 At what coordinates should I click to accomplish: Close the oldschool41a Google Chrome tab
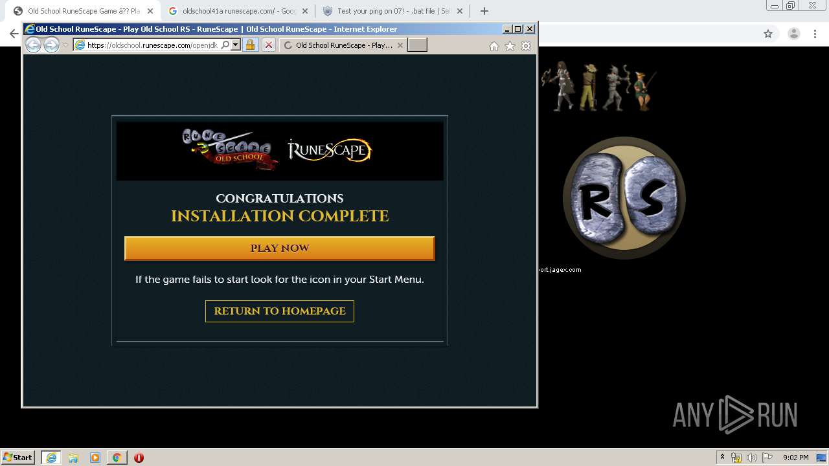click(x=305, y=11)
